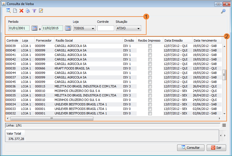232x156 pixels.
Task: Sort by the Fornecedor column header
Action: click(x=44, y=40)
